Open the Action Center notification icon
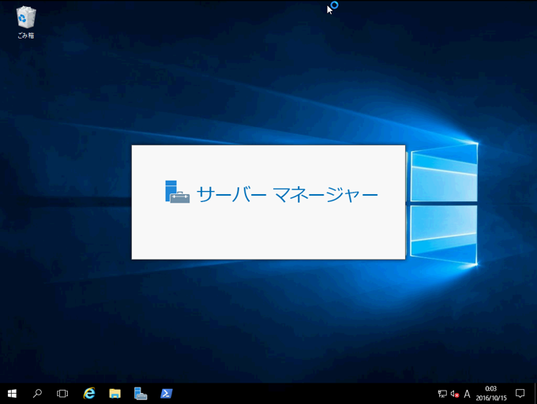The height and width of the screenshot is (404, 537). pos(520,394)
